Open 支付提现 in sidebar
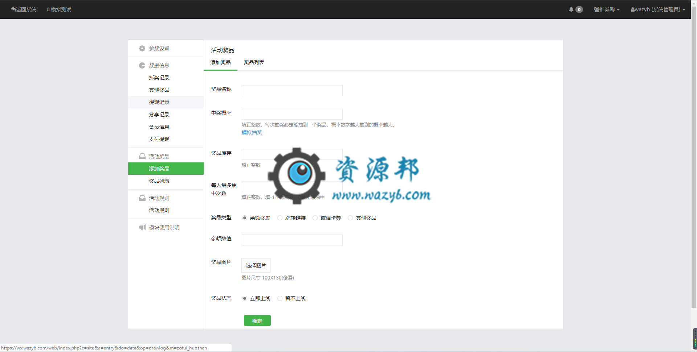 coord(166,139)
